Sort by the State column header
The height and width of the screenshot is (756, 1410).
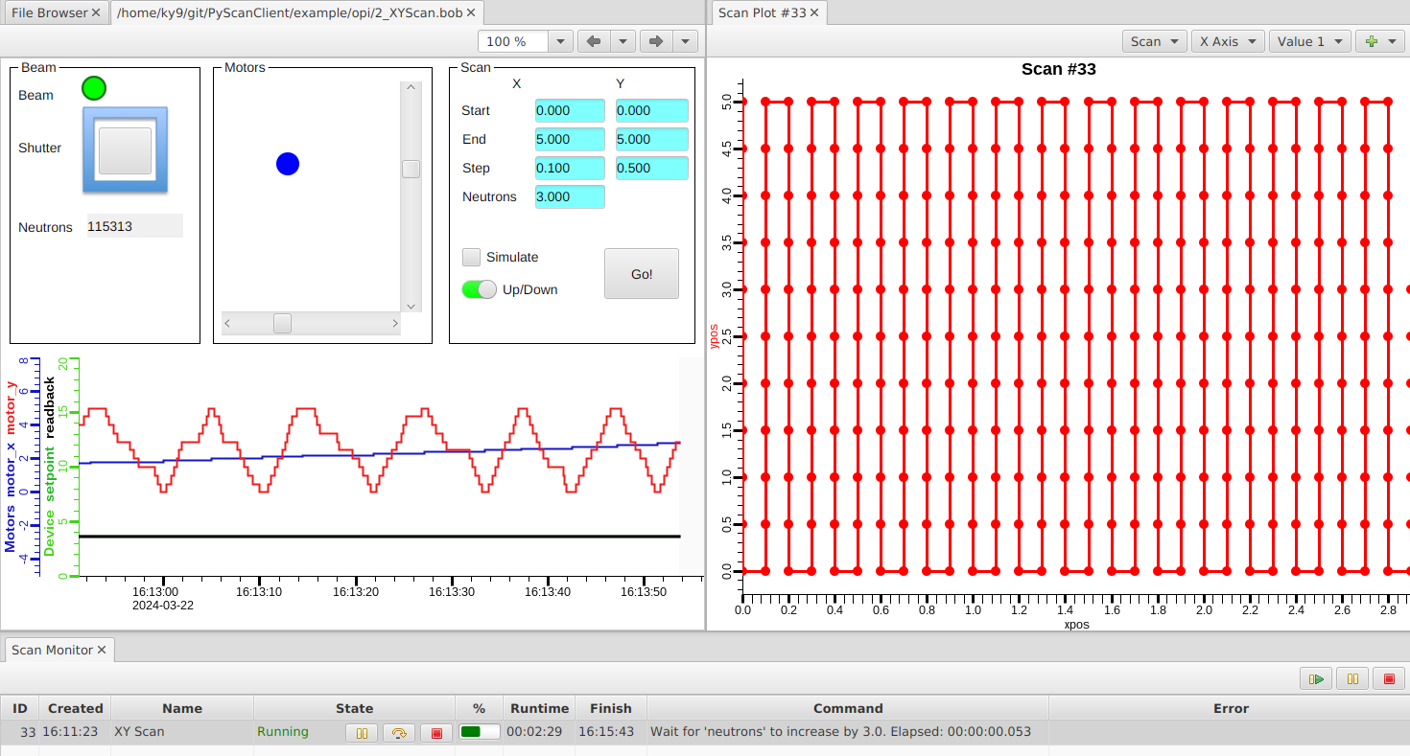354,708
